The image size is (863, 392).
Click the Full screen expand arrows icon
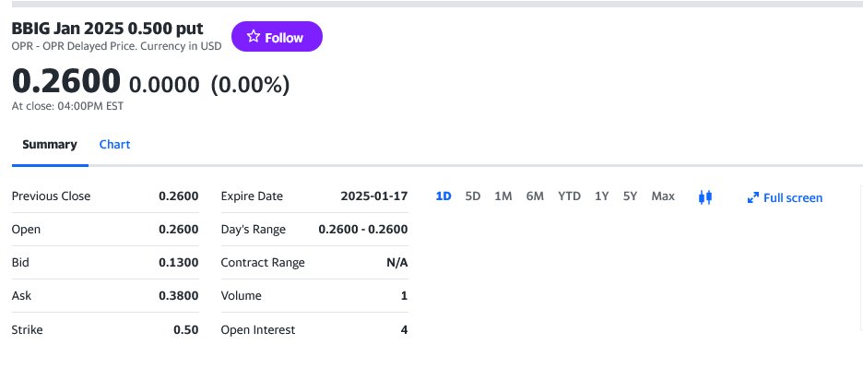point(752,197)
